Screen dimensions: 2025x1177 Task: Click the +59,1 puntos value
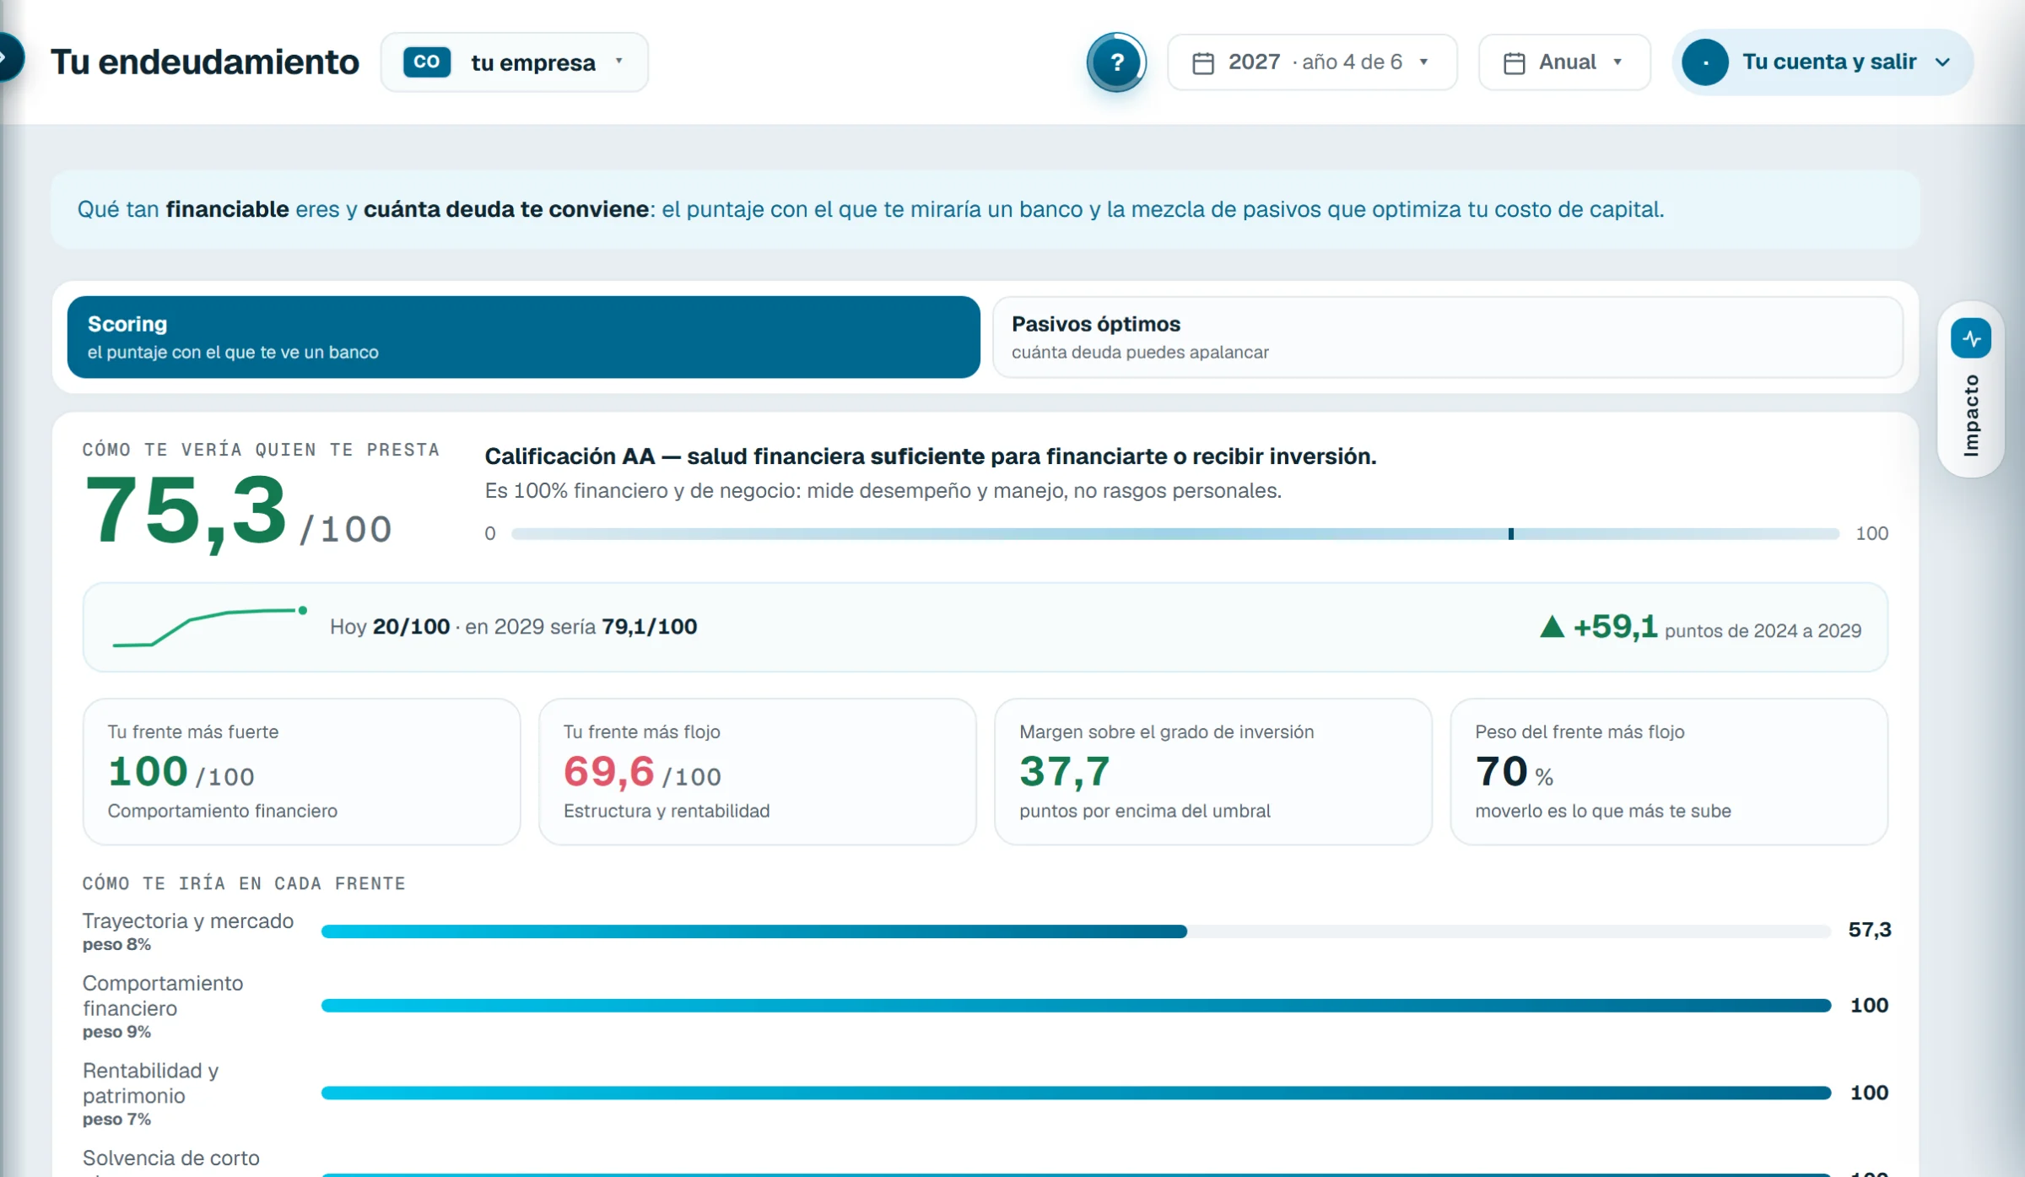[1615, 627]
